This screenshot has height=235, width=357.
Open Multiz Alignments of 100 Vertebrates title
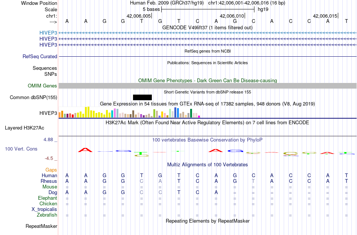point(207,164)
